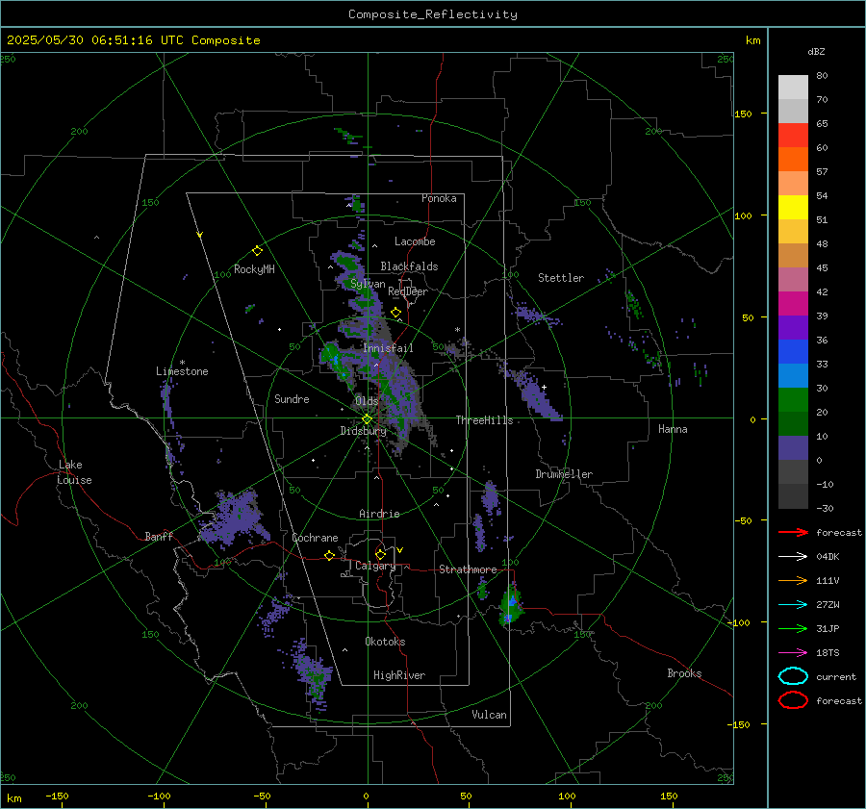This screenshot has height=809, width=866.
Task: Select the light gray 70-80 dBZ color band
Action: click(793, 88)
